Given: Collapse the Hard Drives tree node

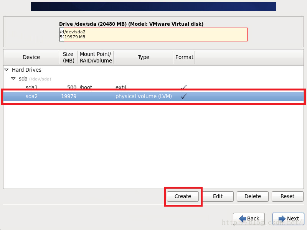Looking at the screenshot, I should (x=7, y=70).
